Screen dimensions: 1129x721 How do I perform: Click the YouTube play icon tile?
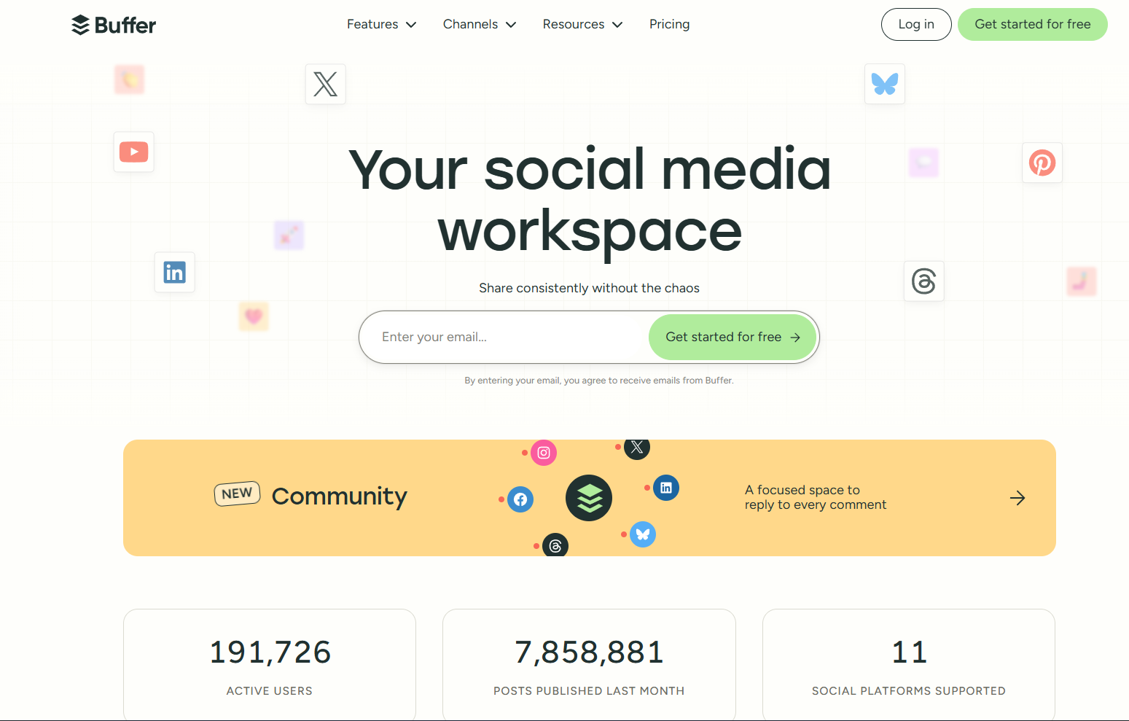click(134, 152)
